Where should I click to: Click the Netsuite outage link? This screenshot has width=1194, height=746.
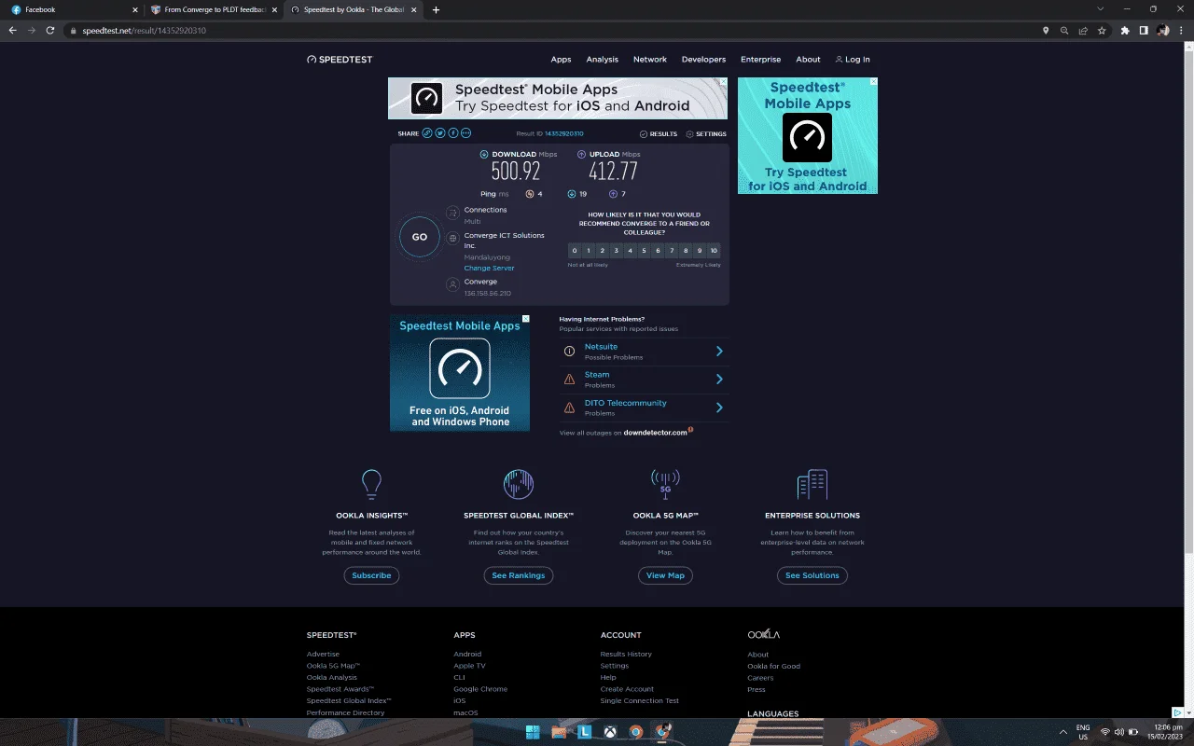pos(601,347)
